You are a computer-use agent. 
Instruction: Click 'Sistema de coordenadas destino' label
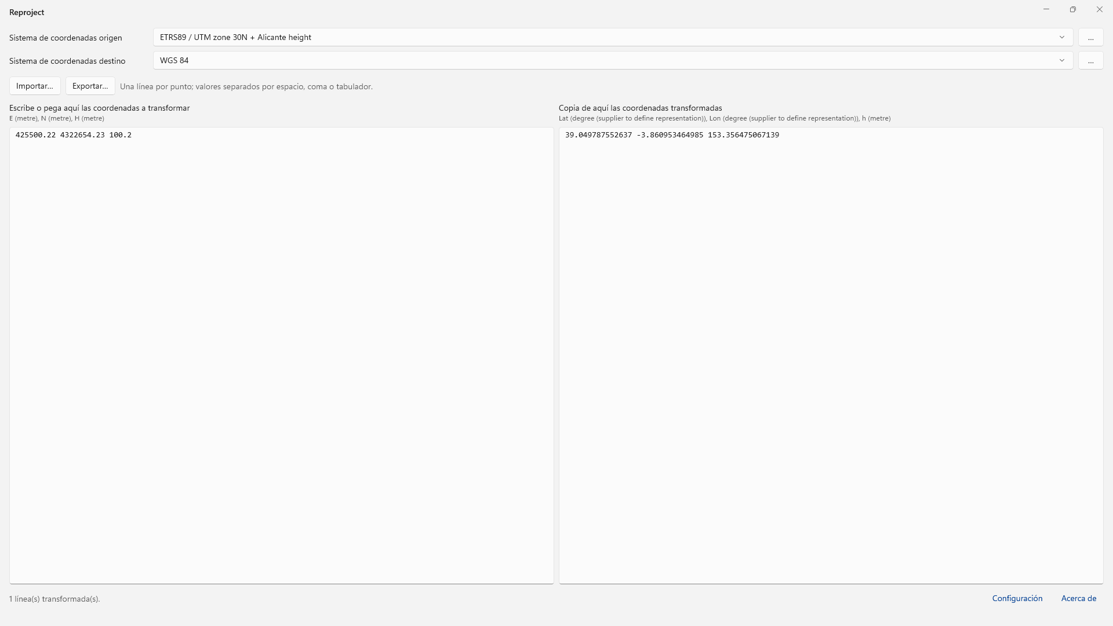(67, 61)
